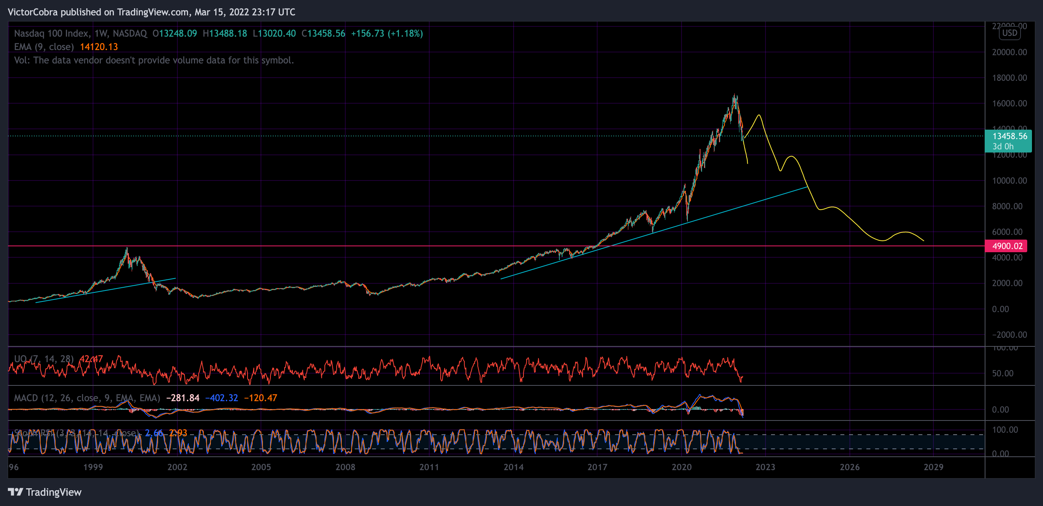The width and height of the screenshot is (1043, 506).
Task: Click the 6000.00 price axis label
Action: pyautogui.click(x=1007, y=232)
